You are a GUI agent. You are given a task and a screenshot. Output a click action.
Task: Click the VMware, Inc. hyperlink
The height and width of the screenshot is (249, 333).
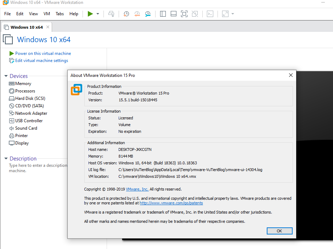[x=137, y=189]
